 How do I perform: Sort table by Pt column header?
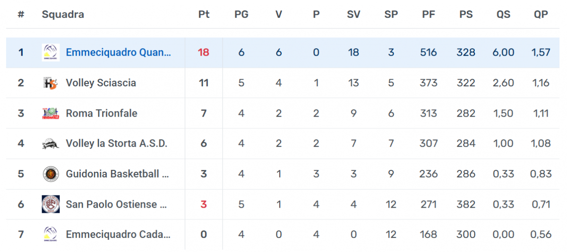pyautogui.click(x=204, y=15)
